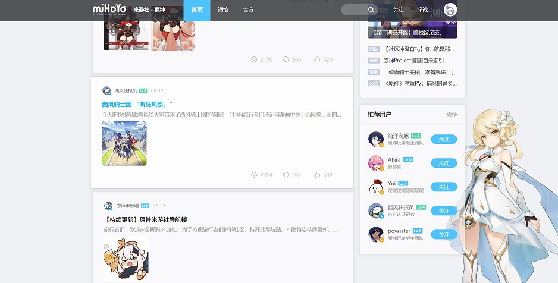Switch to the 酒馆 tab
The width and height of the screenshot is (558, 283).
[x=223, y=10]
